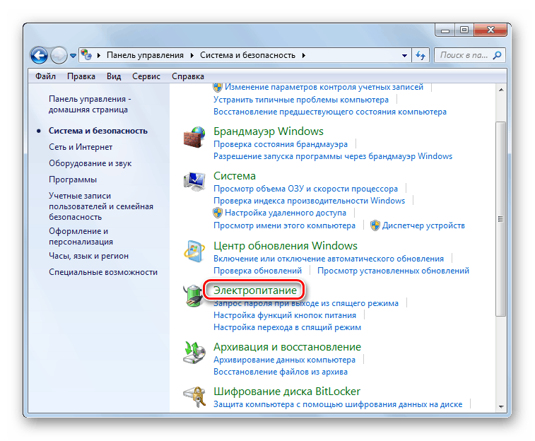Open 'Оформление и персонализация' category

tap(81, 236)
